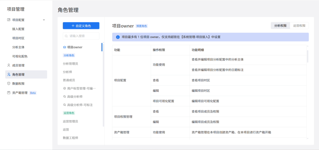Click the Beta badge in sidebar
Screen dimensions: 319x150
(x=33, y=93)
